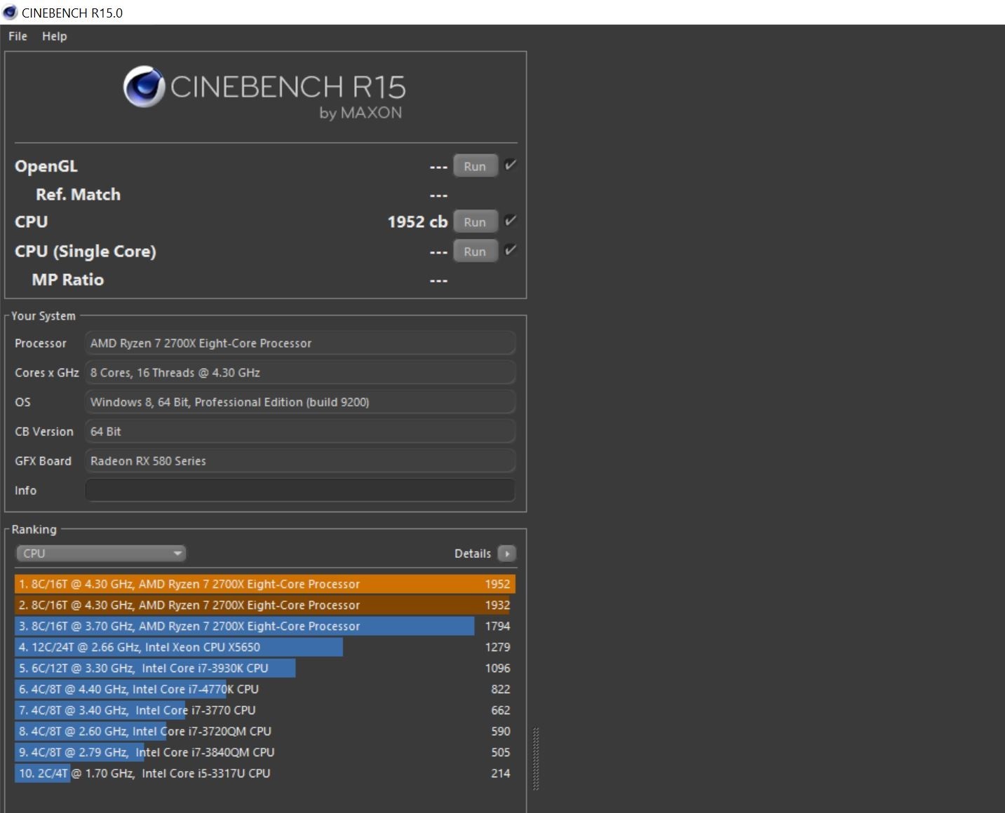
Task: Run the OpenGL benchmark
Action: 475,166
